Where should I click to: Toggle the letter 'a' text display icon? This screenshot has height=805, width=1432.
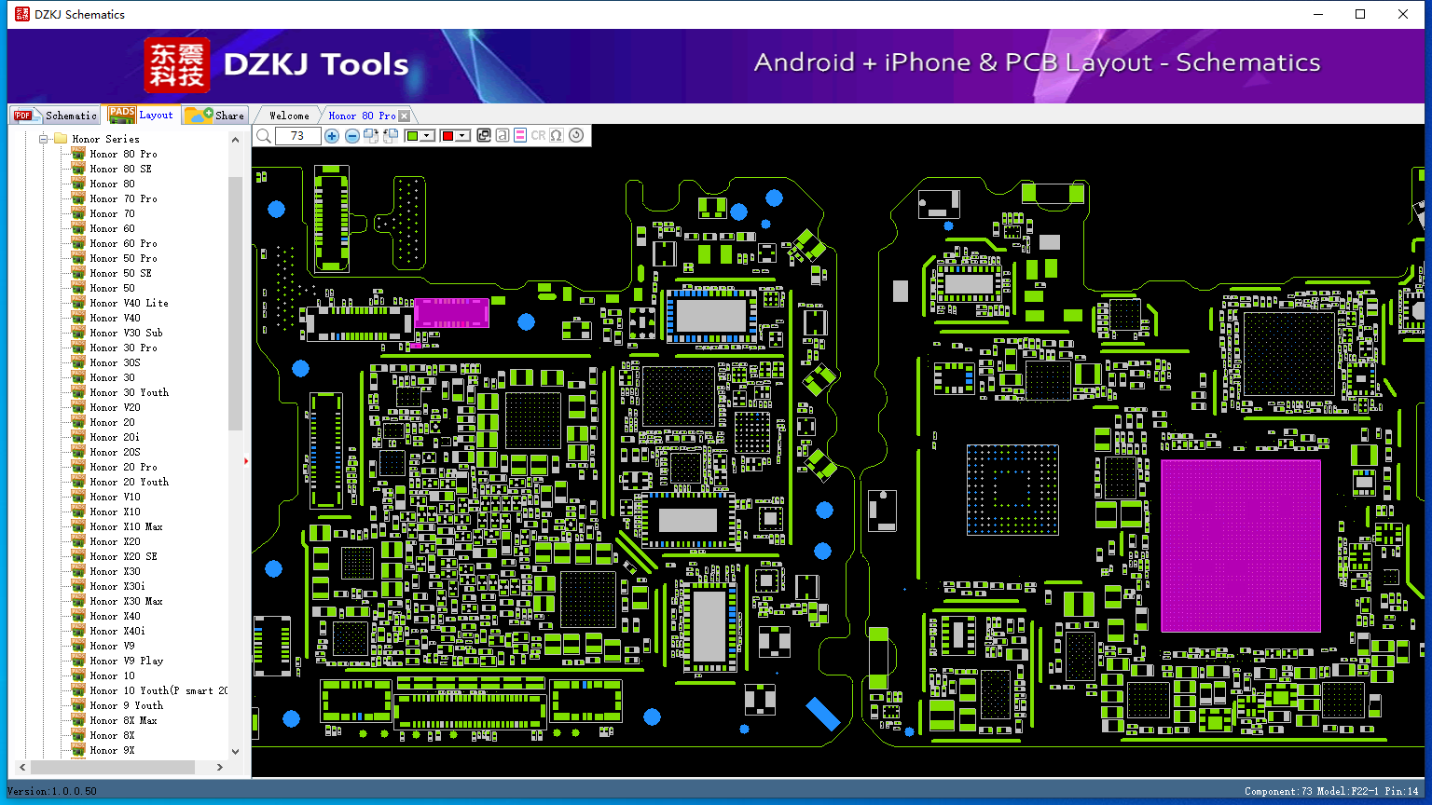(x=503, y=136)
